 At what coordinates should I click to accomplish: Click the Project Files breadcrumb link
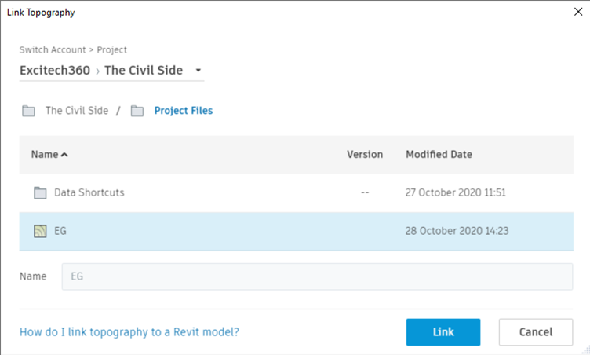point(183,111)
